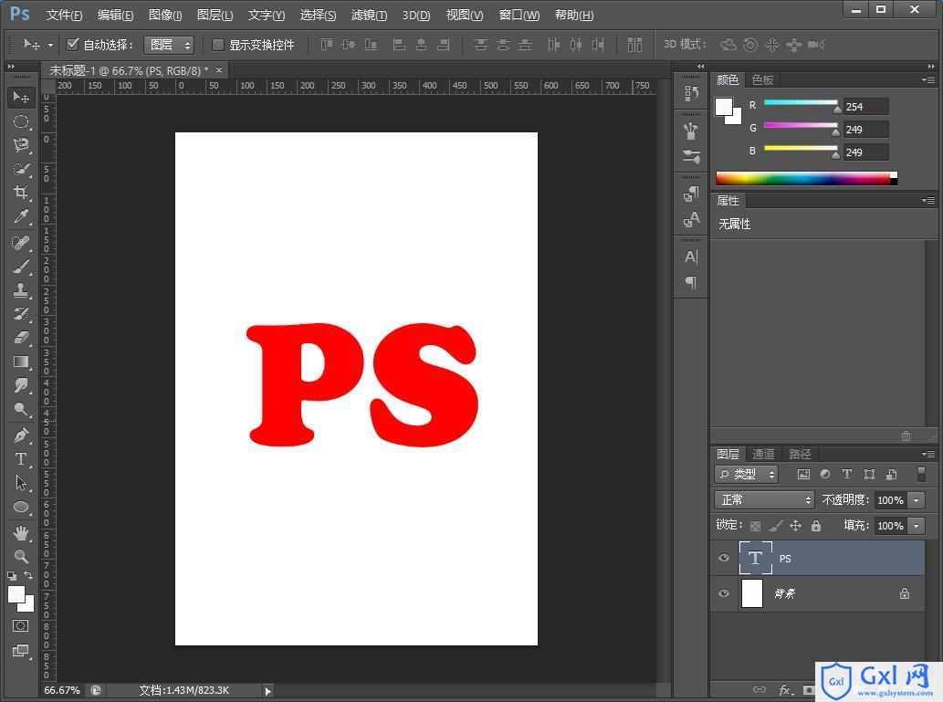943x702 pixels.
Task: Select the Brush tool in the toolbox
Action: click(x=21, y=267)
